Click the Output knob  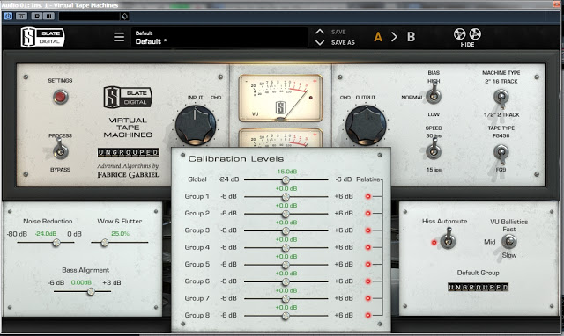point(366,125)
